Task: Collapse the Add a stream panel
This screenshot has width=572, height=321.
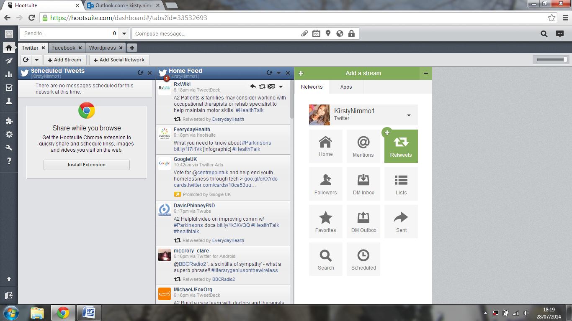Action: [426, 73]
